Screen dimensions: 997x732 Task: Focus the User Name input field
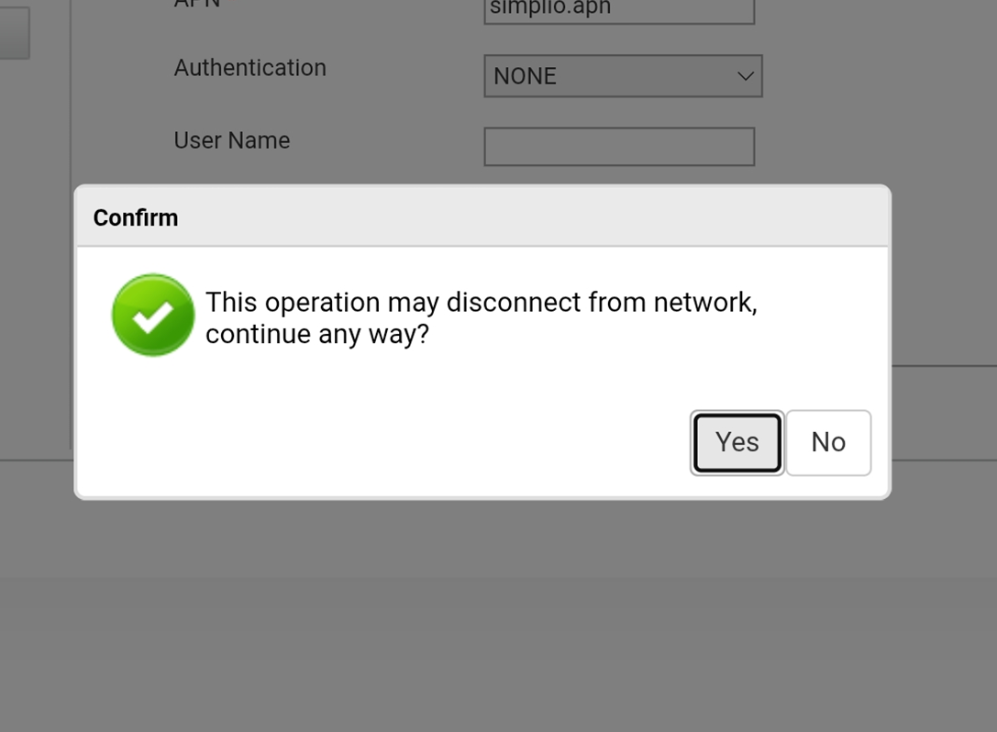[619, 146]
